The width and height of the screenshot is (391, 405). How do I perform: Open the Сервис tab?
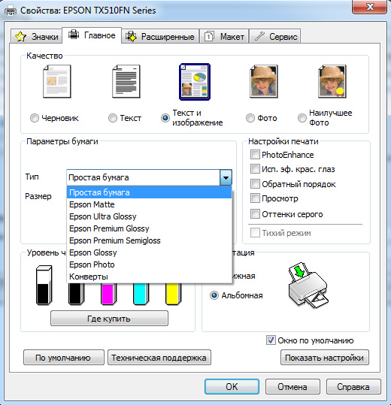pyautogui.click(x=275, y=36)
